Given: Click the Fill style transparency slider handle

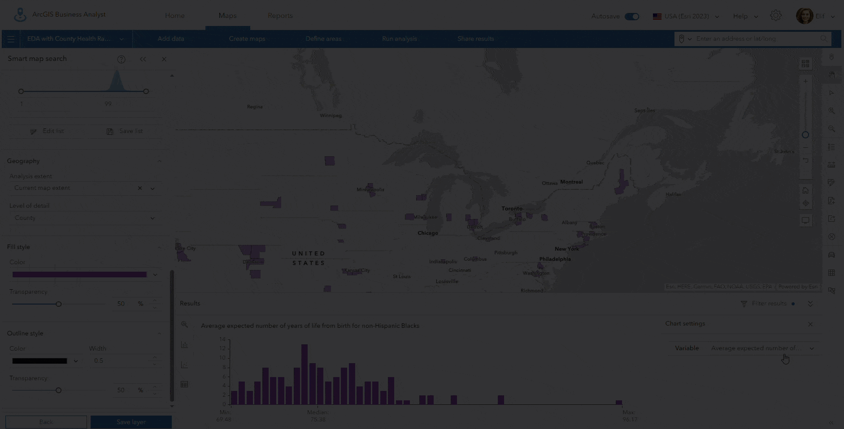Looking at the screenshot, I should [59, 305].
